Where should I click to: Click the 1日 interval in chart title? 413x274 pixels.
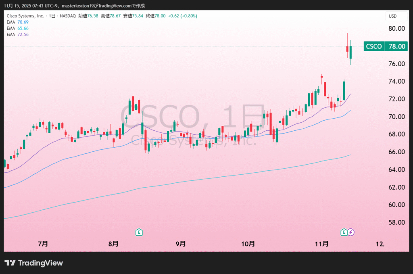click(51, 16)
